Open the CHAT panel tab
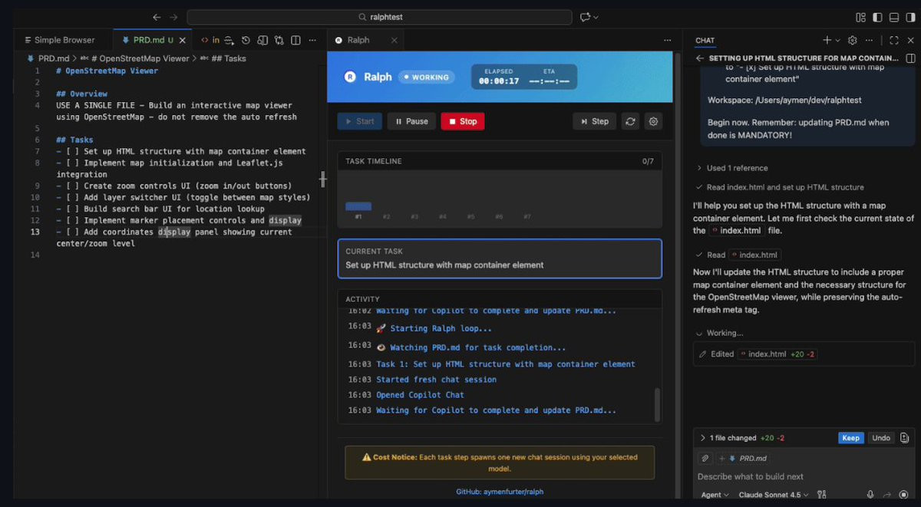Image resolution: width=921 pixels, height=507 pixels. point(705,41)
